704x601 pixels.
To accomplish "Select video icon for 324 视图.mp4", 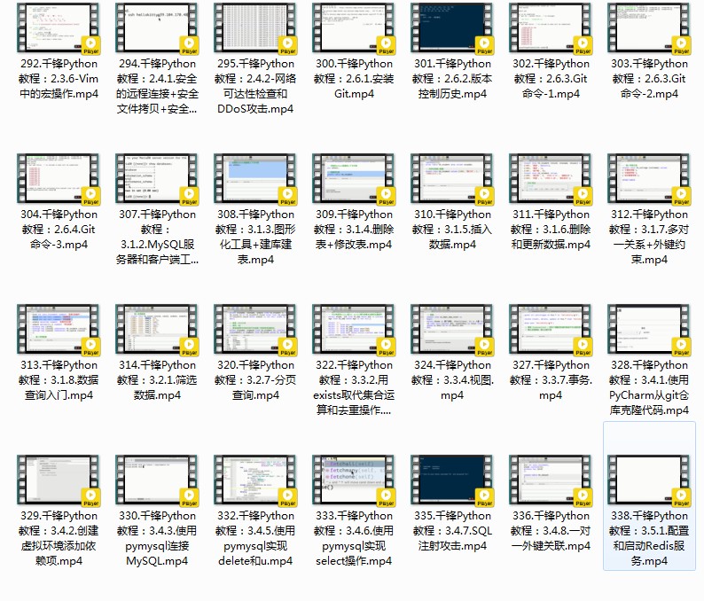I will pyautogui.click(x=452, y=330).
